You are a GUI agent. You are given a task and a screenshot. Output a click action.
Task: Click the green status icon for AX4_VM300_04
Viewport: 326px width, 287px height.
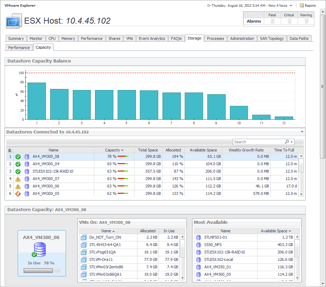[18, 164]
